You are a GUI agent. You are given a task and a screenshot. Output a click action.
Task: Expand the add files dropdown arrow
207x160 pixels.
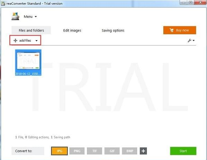pyautogui.click(x=36, y=41)
